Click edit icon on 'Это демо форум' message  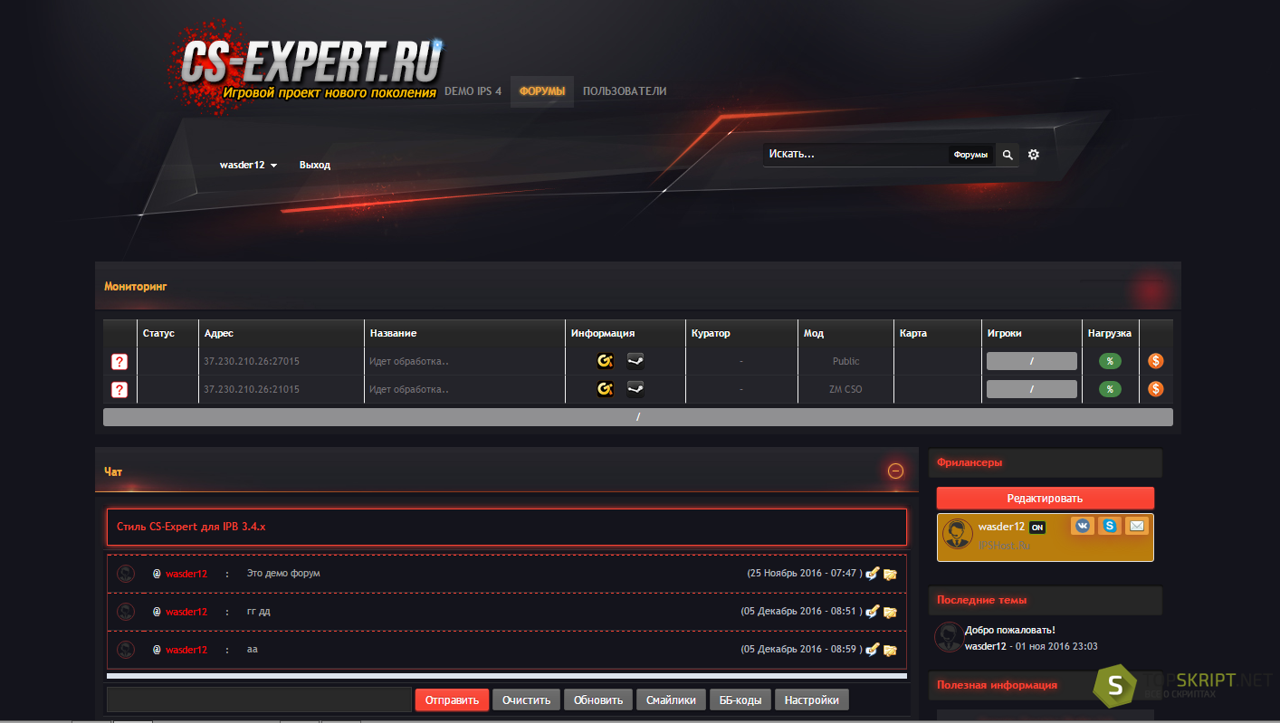pyautogui.click(x=873, y=574)
